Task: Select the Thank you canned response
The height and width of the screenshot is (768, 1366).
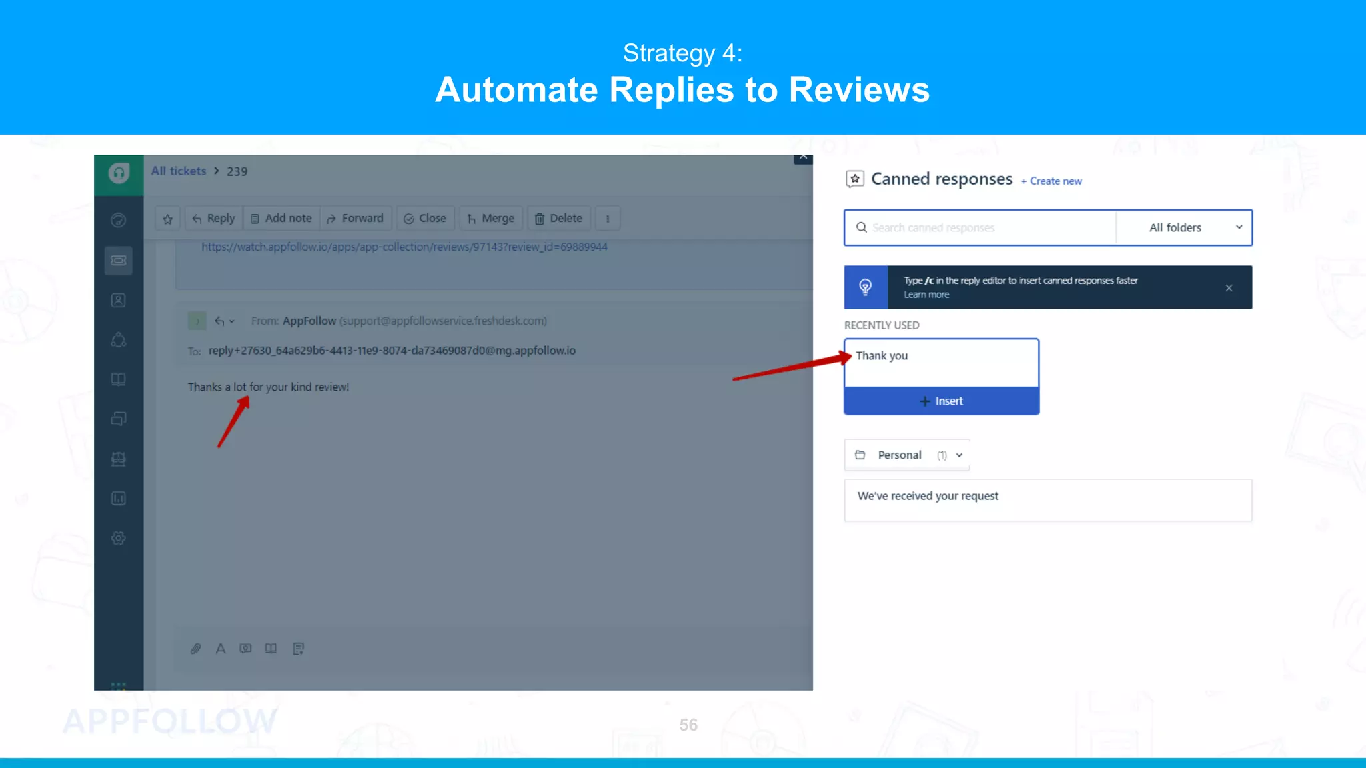Action: (942, 363)
